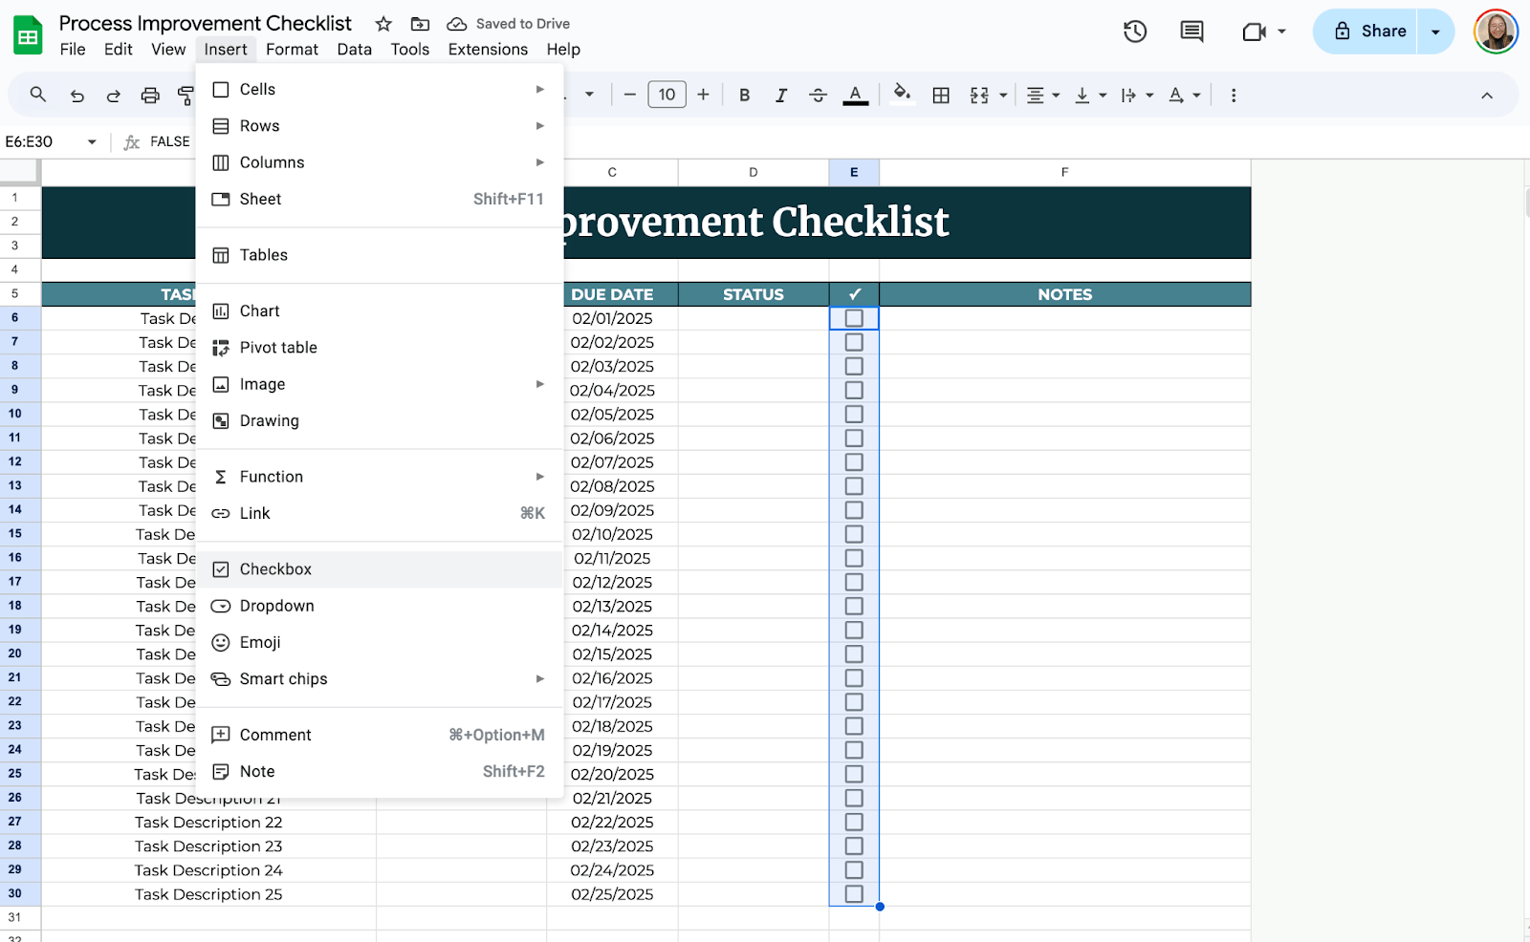Click the Share button

tap(1369, 32)
